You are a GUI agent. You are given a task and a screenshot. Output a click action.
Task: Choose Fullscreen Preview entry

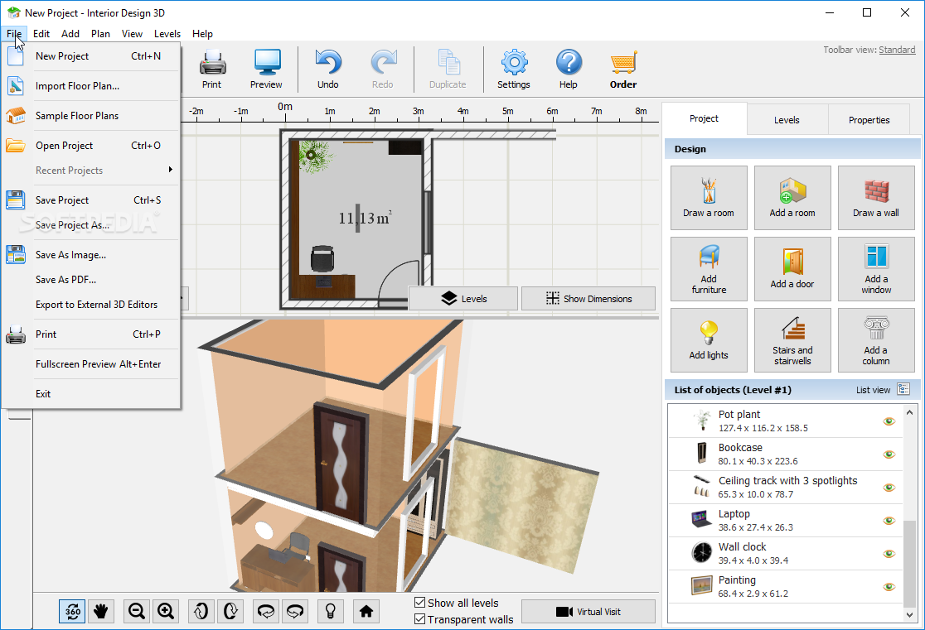pos(91,363)
